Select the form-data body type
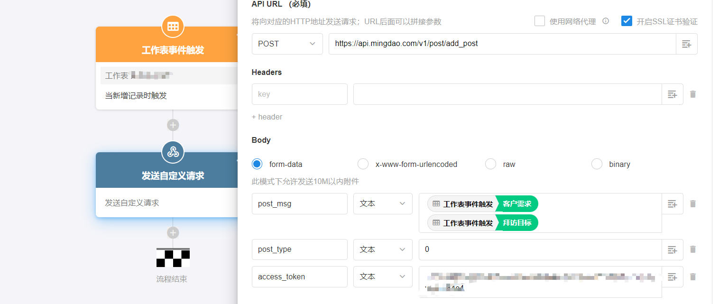 click(257, 164)
